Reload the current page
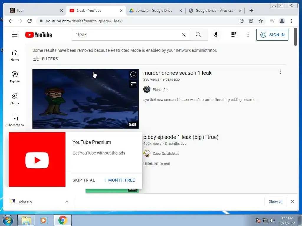Screen dimensions: 302x226 pyautogui.click(x=29, y=21)
